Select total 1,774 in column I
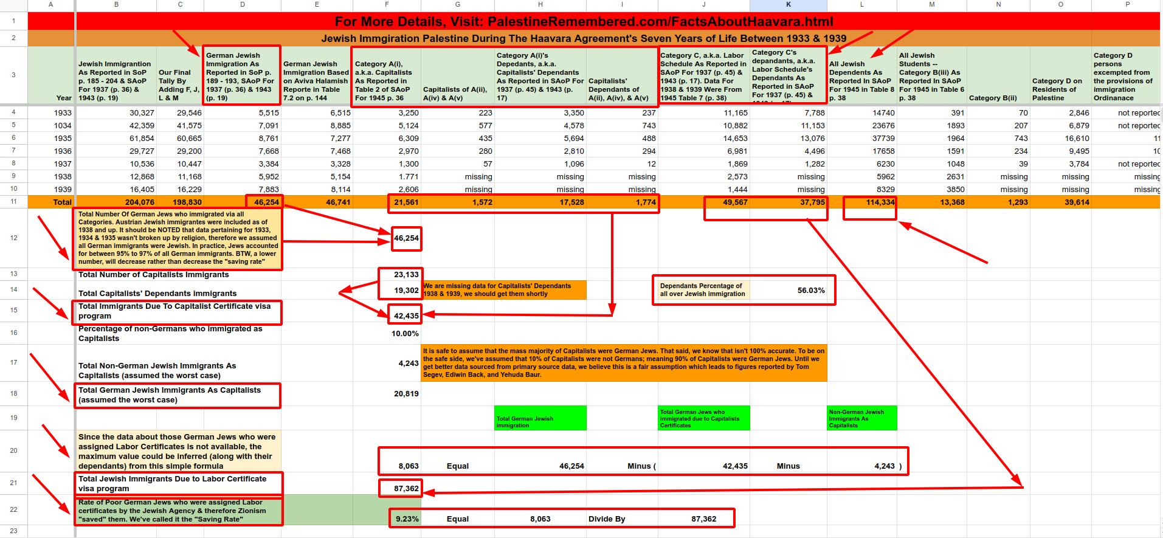This screenshot has width=1163, height=538. click(x=622, y=202)
